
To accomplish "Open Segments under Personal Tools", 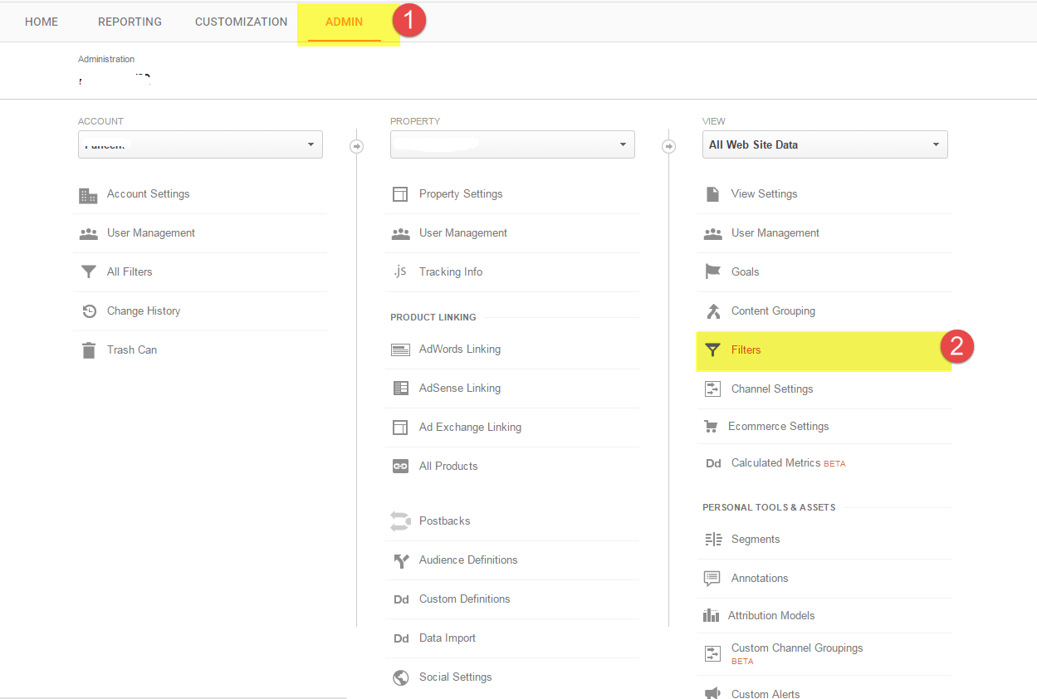I will coord(756,540).
